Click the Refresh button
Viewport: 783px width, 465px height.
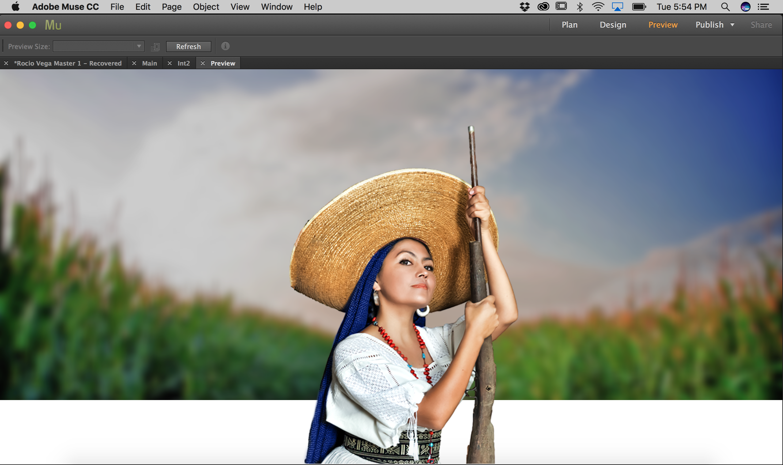(x=188, y=46)
